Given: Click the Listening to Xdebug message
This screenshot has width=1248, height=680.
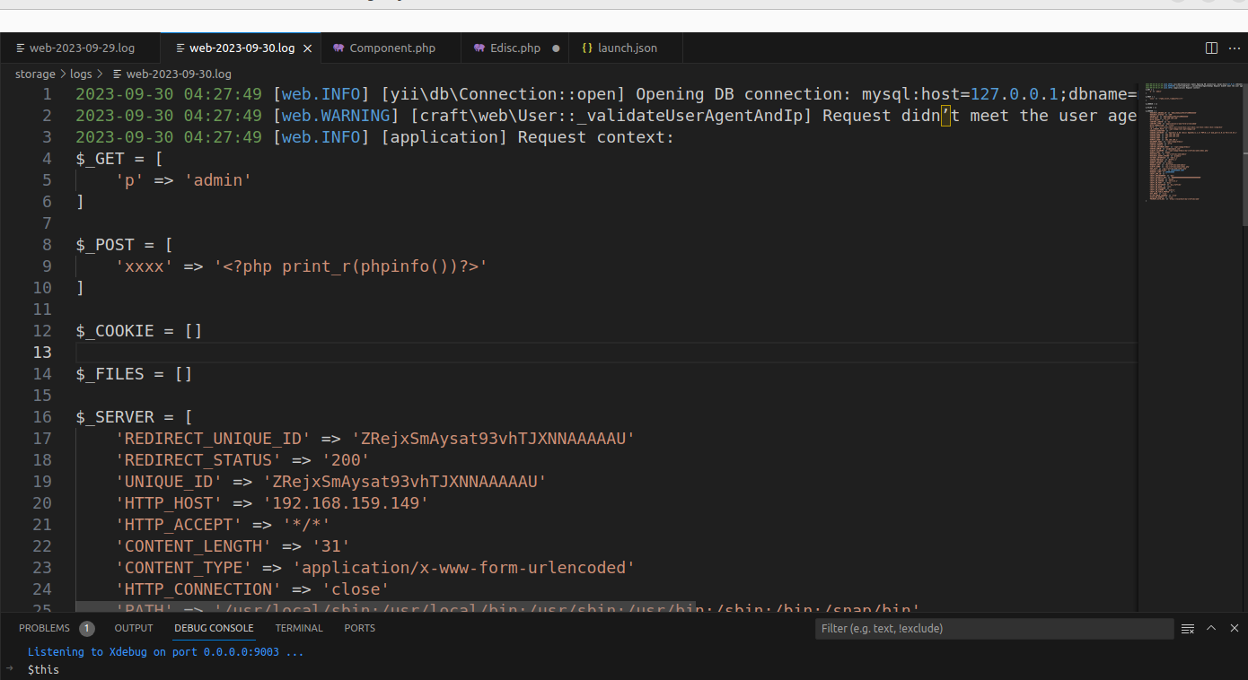Looking at the screenshot, I should pyautogui.click(x=165, y=652).
